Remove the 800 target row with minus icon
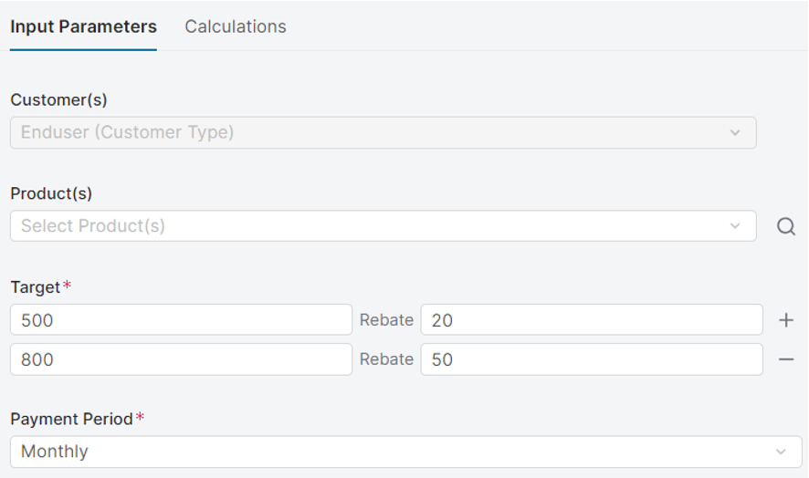809x478 pixels. click(786, 359)
